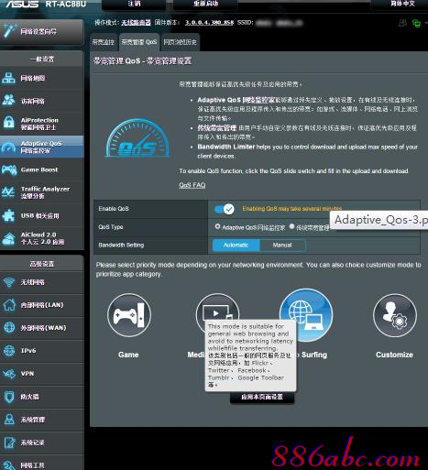428x470 pixels.
Task: Select the Adaptive QoS gauge icon in sidebar
Action: (x=8, y=148)
